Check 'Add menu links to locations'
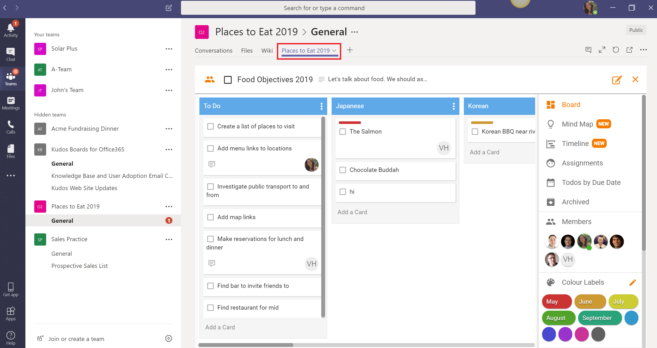The image size is (657, 348). (211, 148)
